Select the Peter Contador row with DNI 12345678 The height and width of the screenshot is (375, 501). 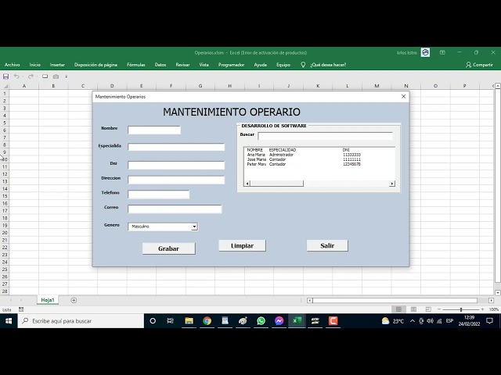(304, 164)
